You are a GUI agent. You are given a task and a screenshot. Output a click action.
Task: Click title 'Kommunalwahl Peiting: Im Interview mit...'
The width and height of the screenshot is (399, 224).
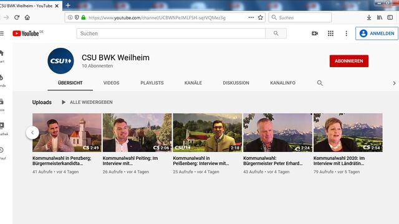click(130, 161)
